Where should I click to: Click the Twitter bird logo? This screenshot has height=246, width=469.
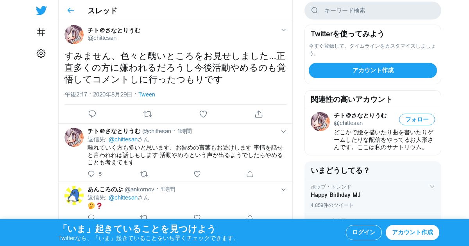tap(41, 11)
